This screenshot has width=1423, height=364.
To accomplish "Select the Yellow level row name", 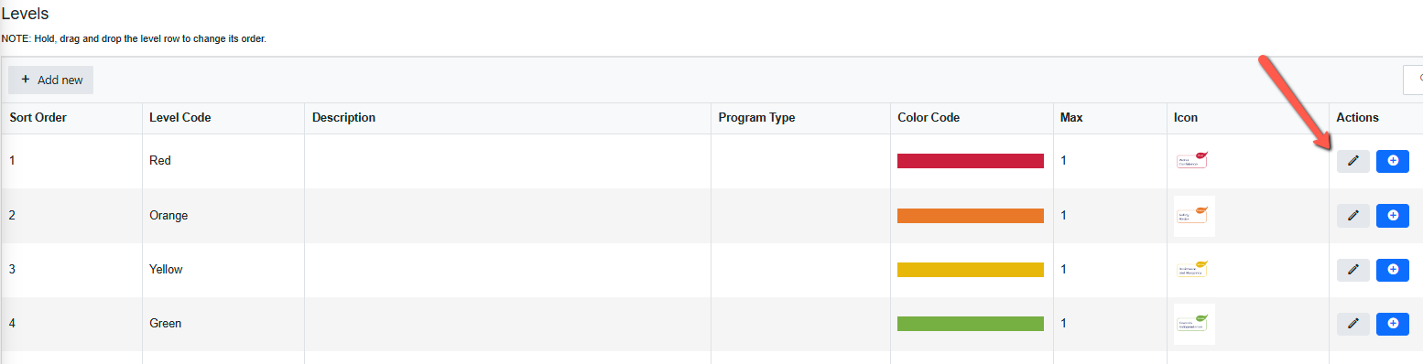I will tap(166, 270).
